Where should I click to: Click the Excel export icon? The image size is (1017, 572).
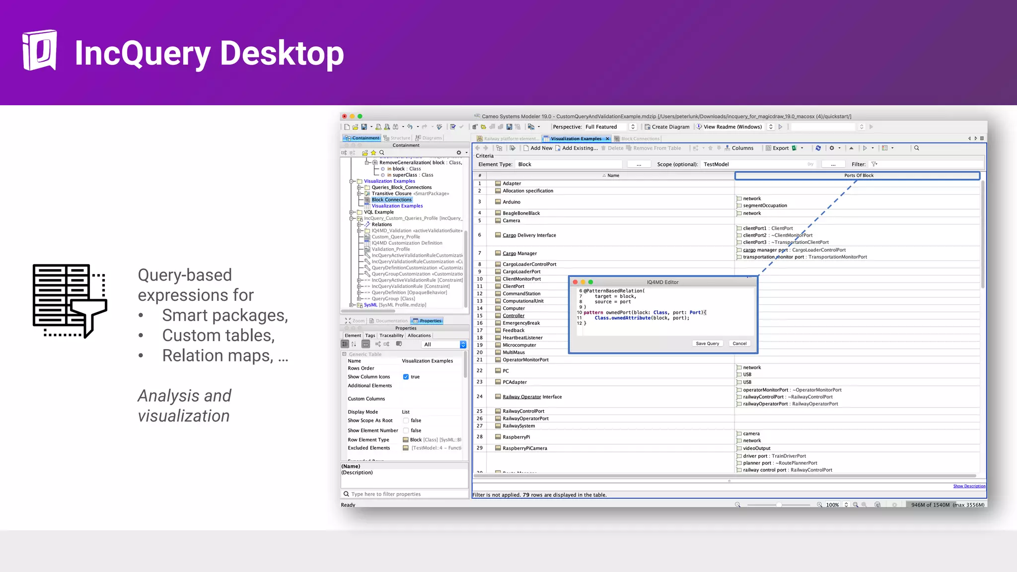(794, 148)
